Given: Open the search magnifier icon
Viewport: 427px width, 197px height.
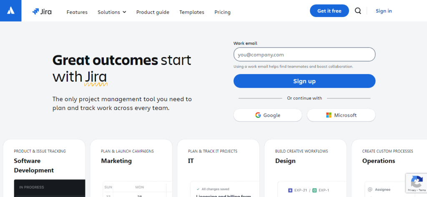Looking at the screenshot, I should 358,11.
